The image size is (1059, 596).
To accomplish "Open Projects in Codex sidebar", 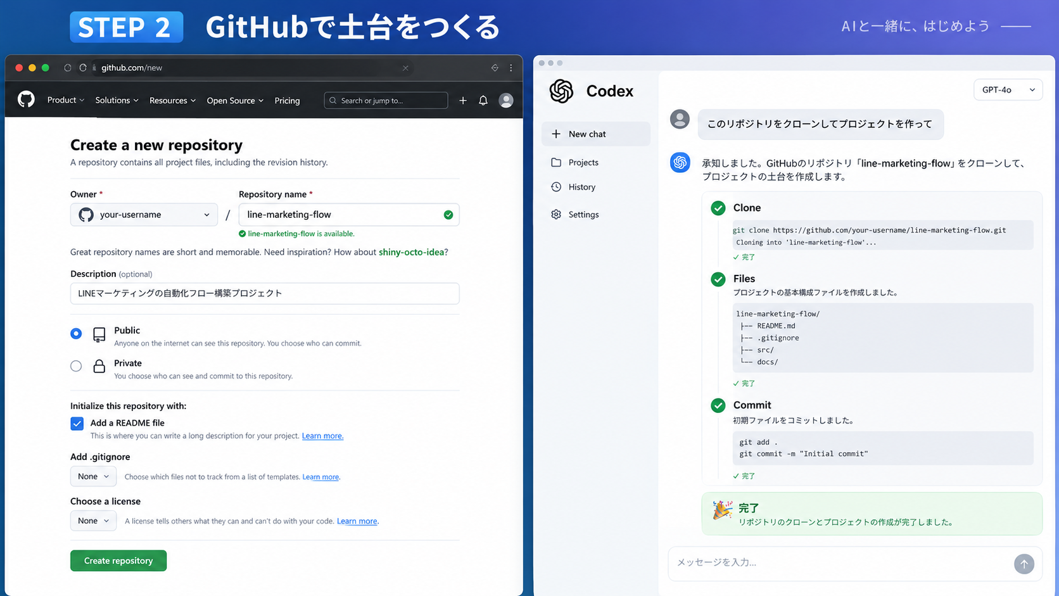I will click(x=583, y=162).
